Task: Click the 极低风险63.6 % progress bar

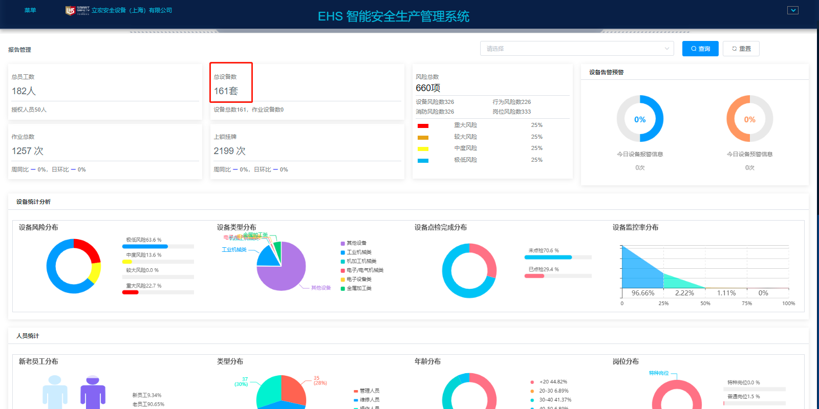Action: click(158, 247)
